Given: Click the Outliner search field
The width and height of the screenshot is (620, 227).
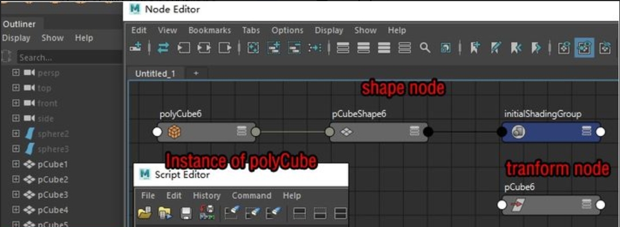Looking at the screenshot, I should point(70,58).
